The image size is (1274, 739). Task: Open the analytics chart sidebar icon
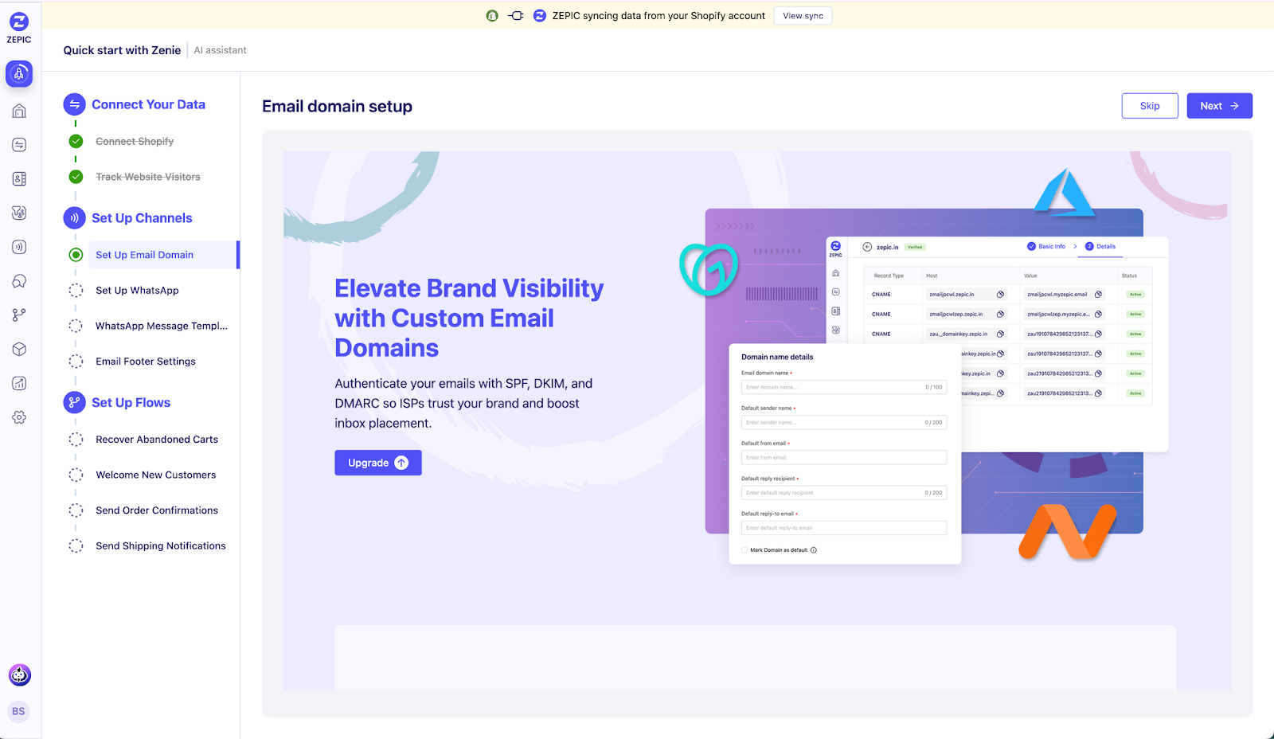[19, 384]
